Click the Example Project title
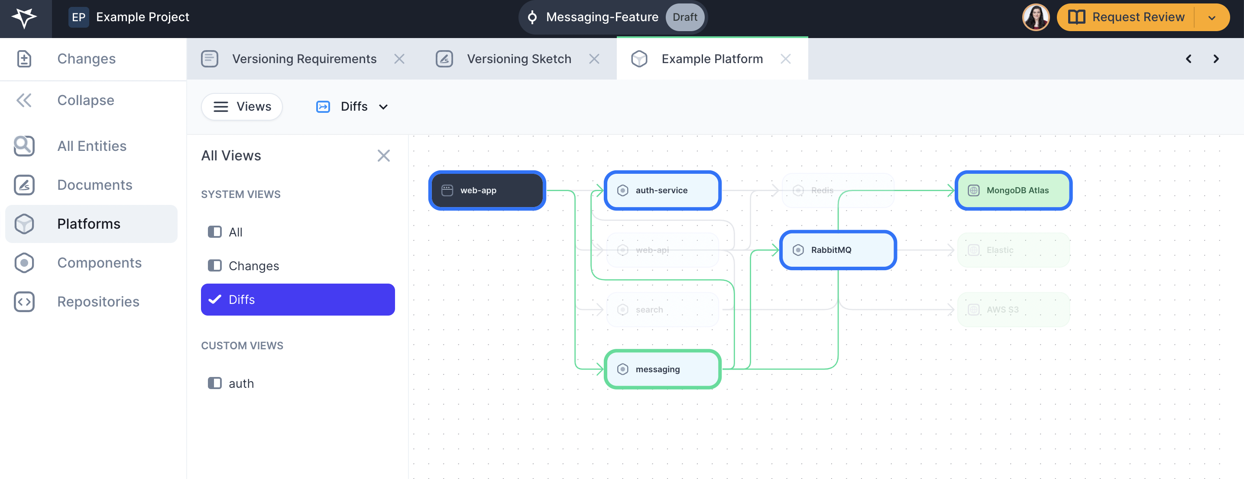This screenshot has height=479, width=1244. click(143, 17)
